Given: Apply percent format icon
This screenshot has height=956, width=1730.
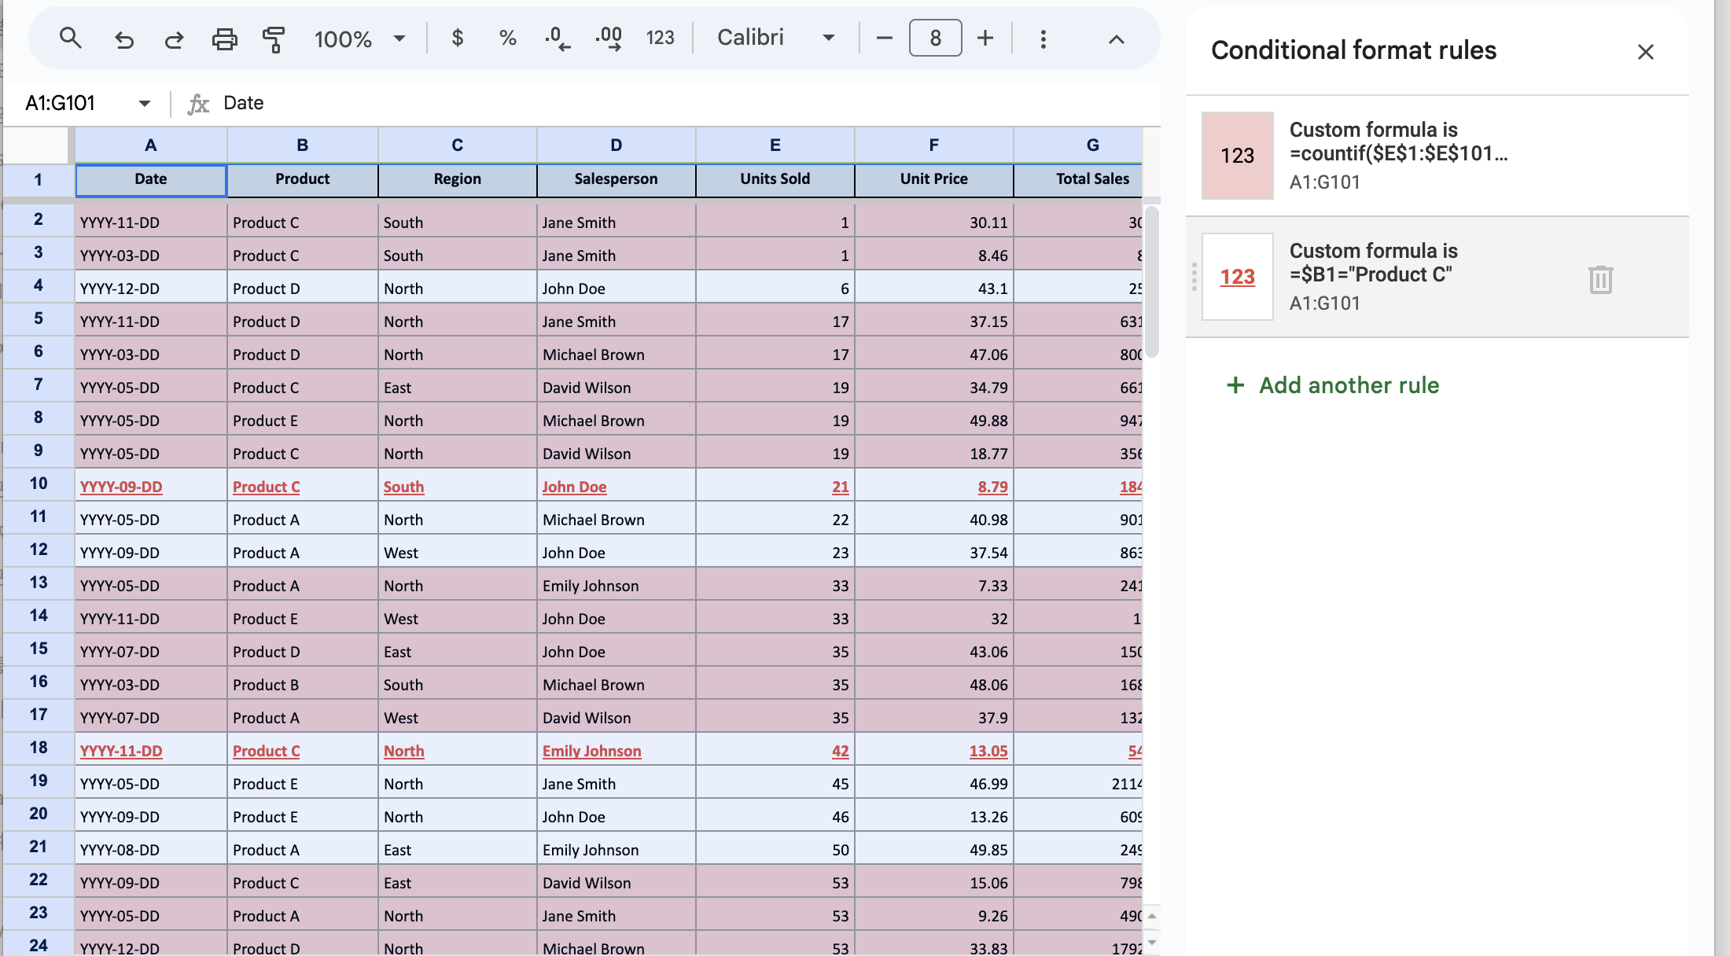Looking at the screenshot, I should click(x=508, y=38).
